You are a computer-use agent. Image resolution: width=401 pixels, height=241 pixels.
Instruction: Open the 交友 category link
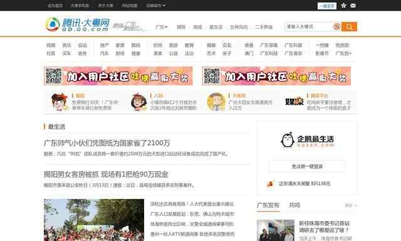point(227,45)
